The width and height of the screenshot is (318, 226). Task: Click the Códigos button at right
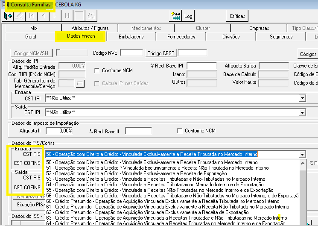(308, 54)
